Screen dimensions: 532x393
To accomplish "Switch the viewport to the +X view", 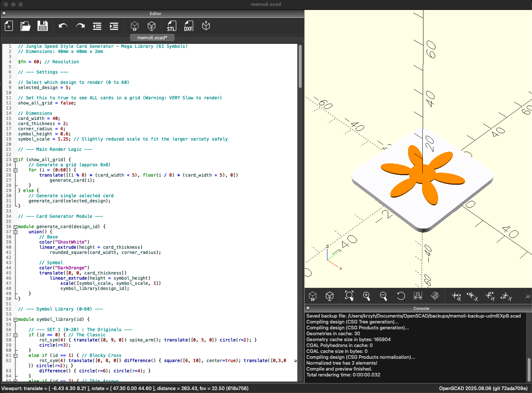I will tap(456, 296).
